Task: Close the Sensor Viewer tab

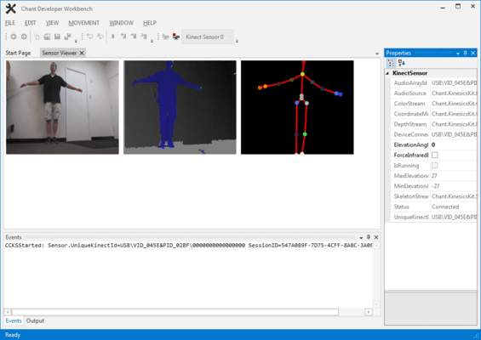Action: [82, 53]
